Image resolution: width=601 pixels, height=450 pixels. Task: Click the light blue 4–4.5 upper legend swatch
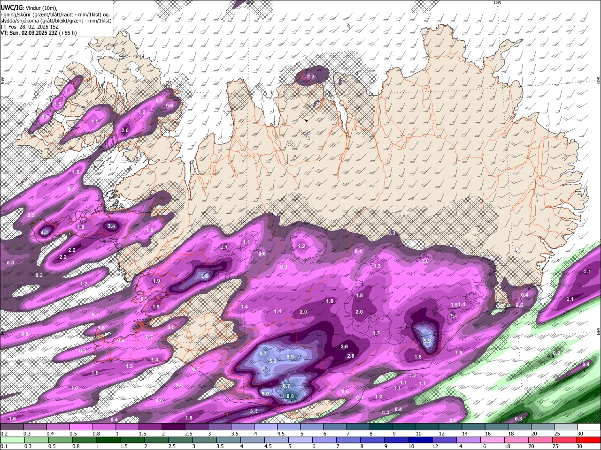click(x=265, y=427)
